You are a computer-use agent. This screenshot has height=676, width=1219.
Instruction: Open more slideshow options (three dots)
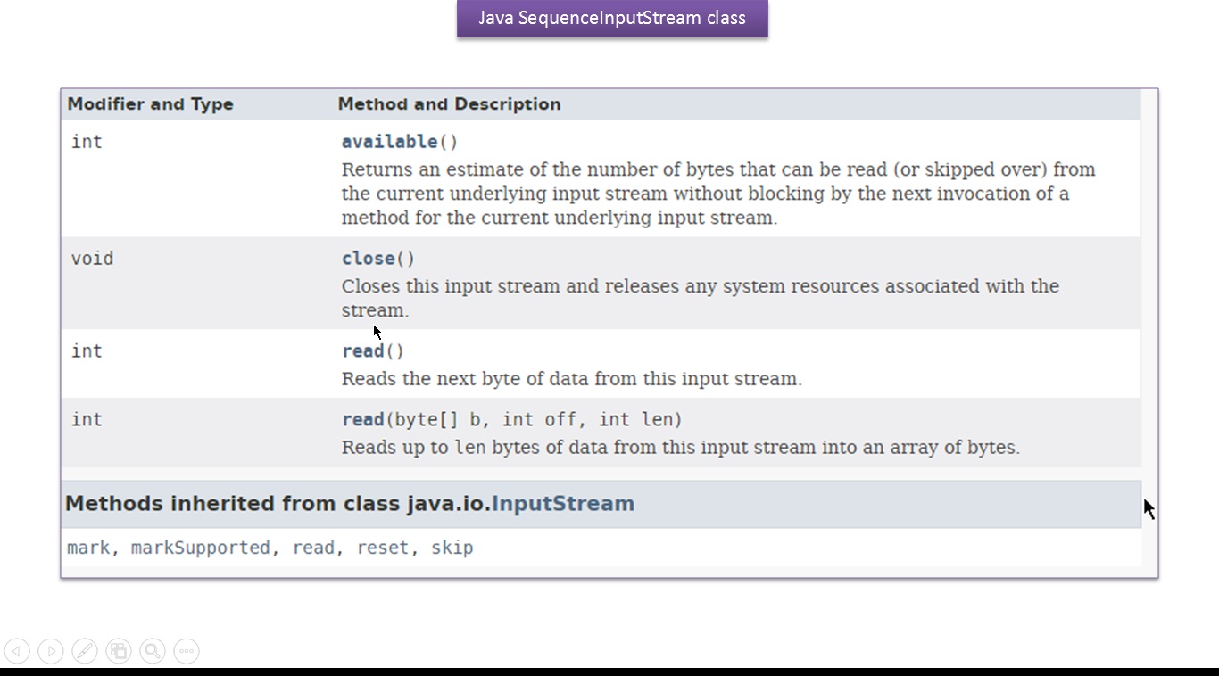[187, 651]
